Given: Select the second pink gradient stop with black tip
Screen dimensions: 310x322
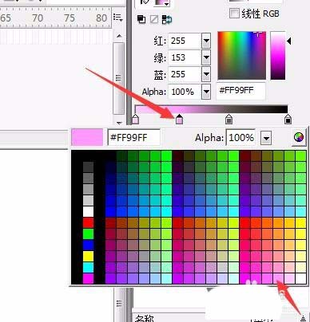Looking at the screenshot, I should coord(180,119).
